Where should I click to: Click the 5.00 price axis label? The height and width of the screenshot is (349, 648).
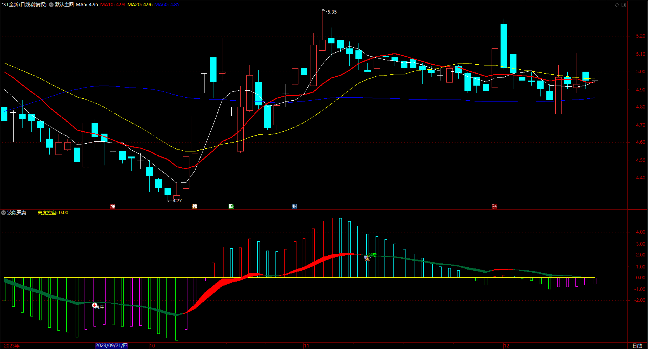pyautogui.click(x=641, y=72)
